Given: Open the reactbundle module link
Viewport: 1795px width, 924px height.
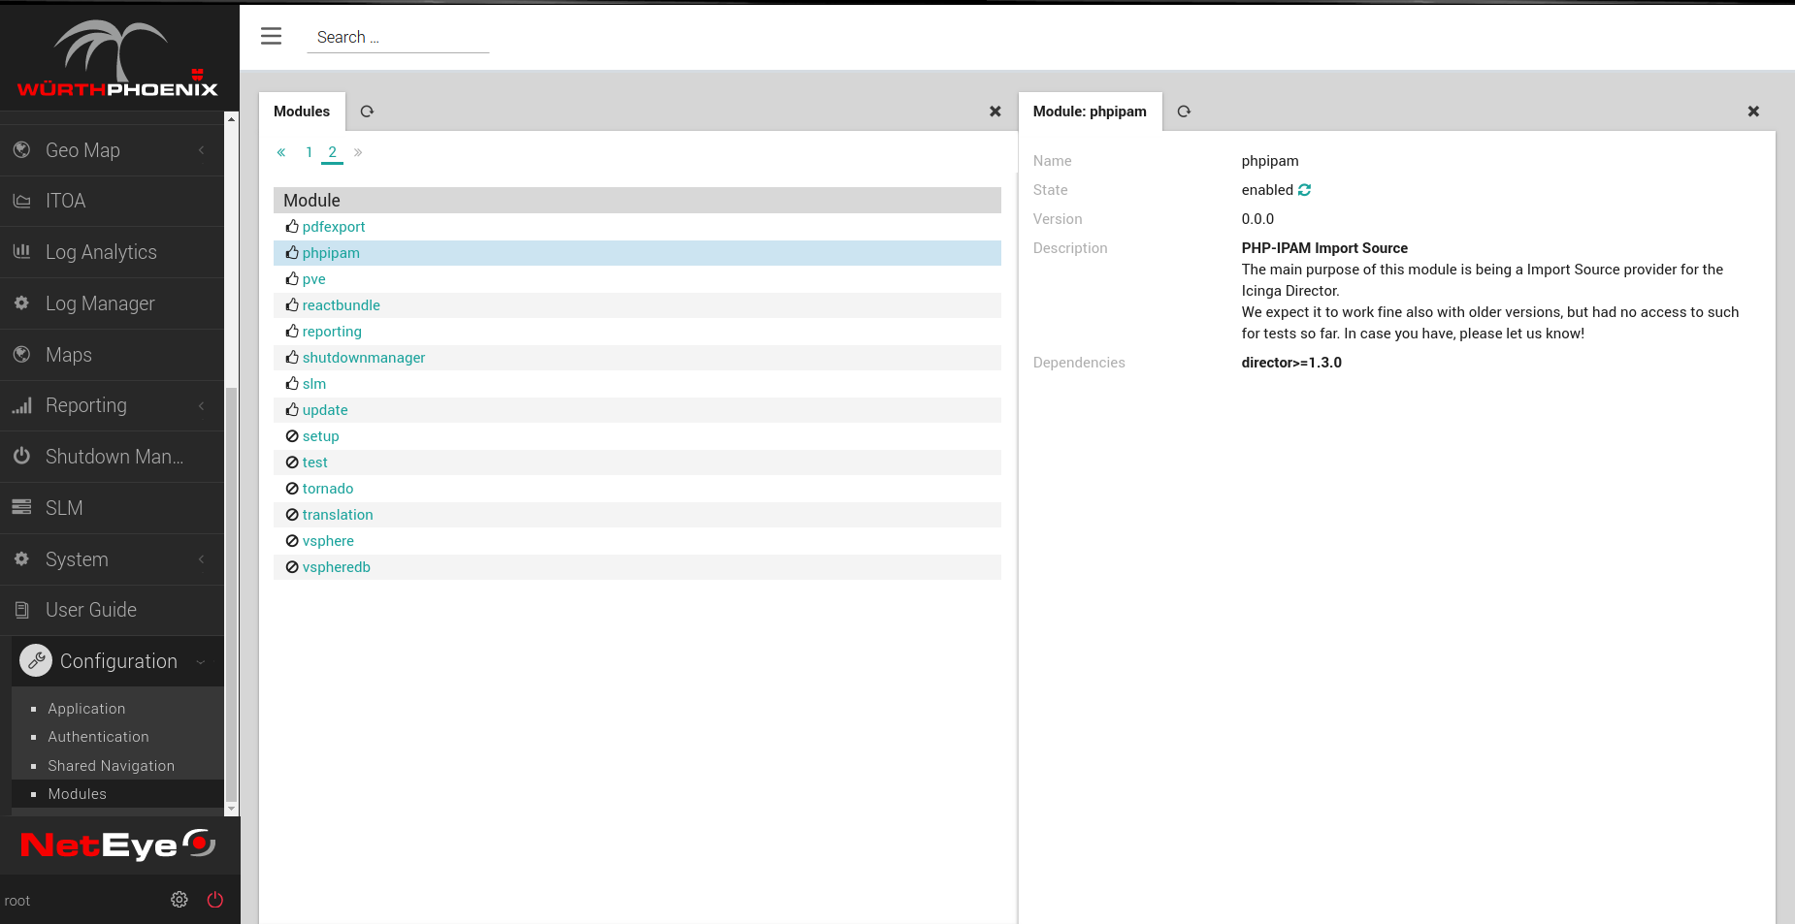Looking at the screenshot, I should [x=341, y=304].
